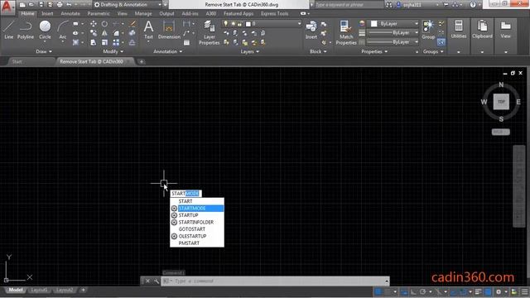
Task: Expand the Layers panel
Action: pos(250,51)
